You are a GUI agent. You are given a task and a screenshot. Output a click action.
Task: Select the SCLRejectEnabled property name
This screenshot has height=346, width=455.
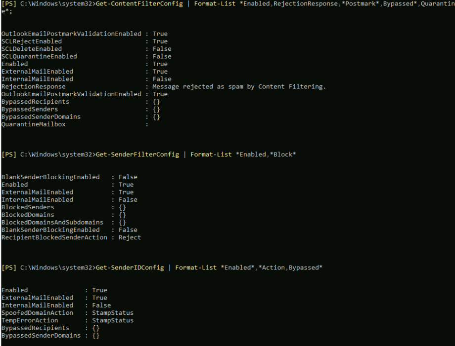point(32,41)
